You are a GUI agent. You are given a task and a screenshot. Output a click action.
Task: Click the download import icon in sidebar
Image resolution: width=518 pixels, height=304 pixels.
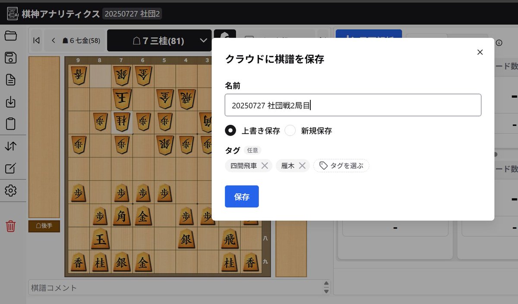click(10, 102)
